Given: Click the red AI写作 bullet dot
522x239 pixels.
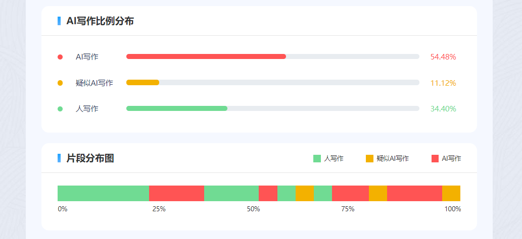Looking at the screenshot, I should click(60, 57).
